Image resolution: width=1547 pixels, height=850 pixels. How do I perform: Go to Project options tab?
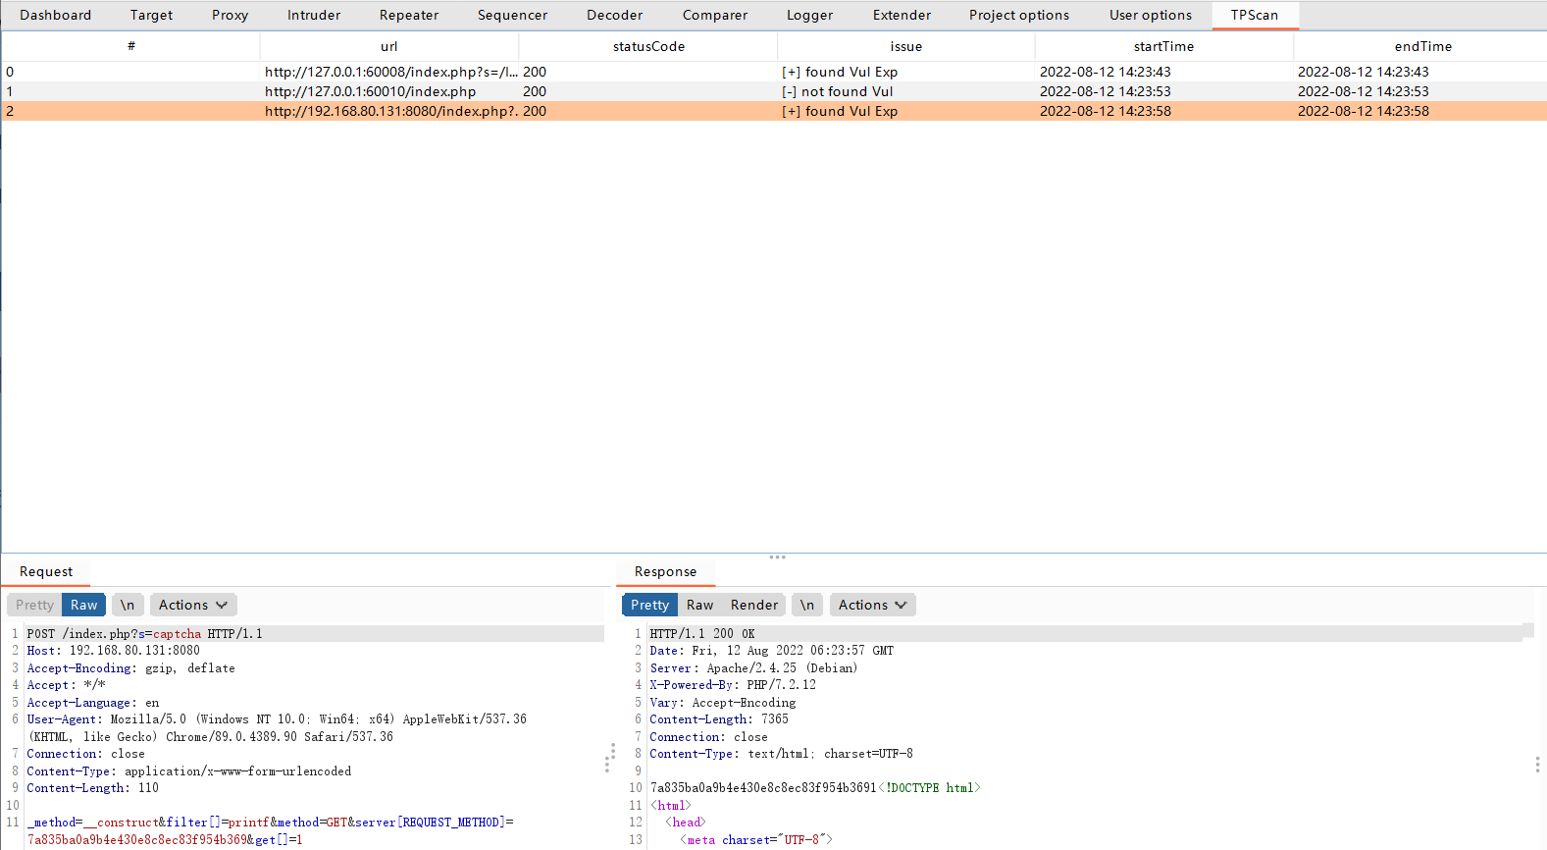click(x=1019, y=15)
